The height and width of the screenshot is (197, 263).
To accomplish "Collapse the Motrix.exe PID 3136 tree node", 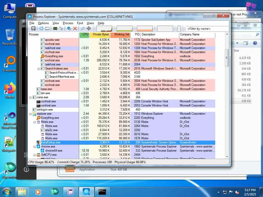I will tap(35, 122).
